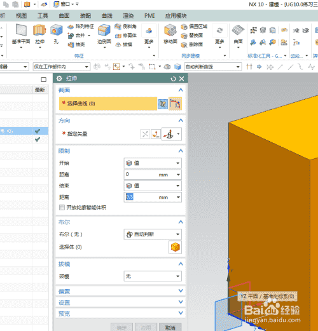
Task: Click the curve icon at right of 选择曲线
Action: (175, 104)
